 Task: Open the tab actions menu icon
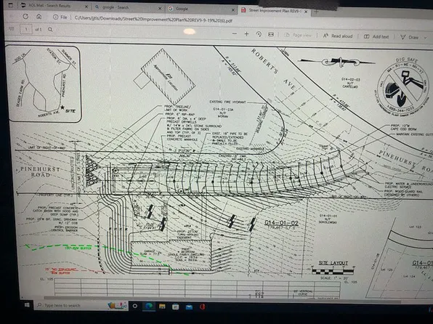(11, 5)
